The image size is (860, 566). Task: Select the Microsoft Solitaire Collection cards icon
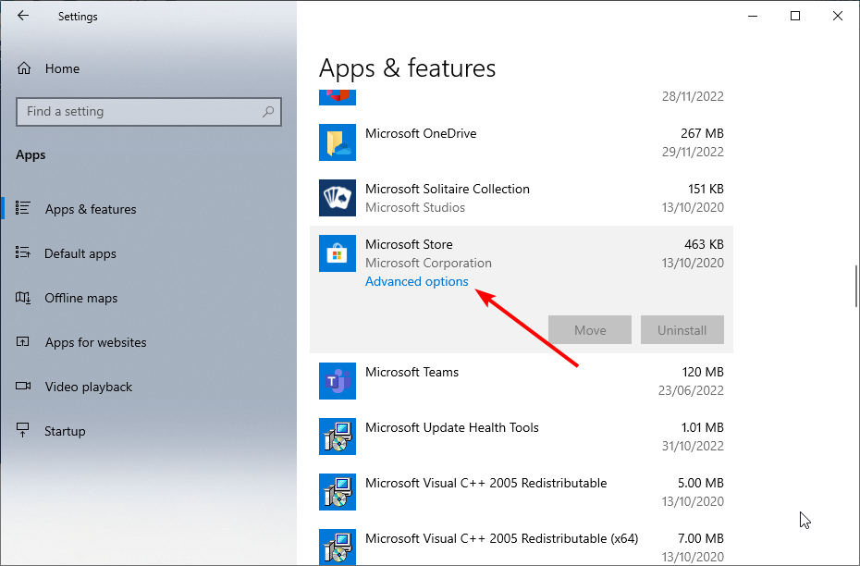point(338,198)
